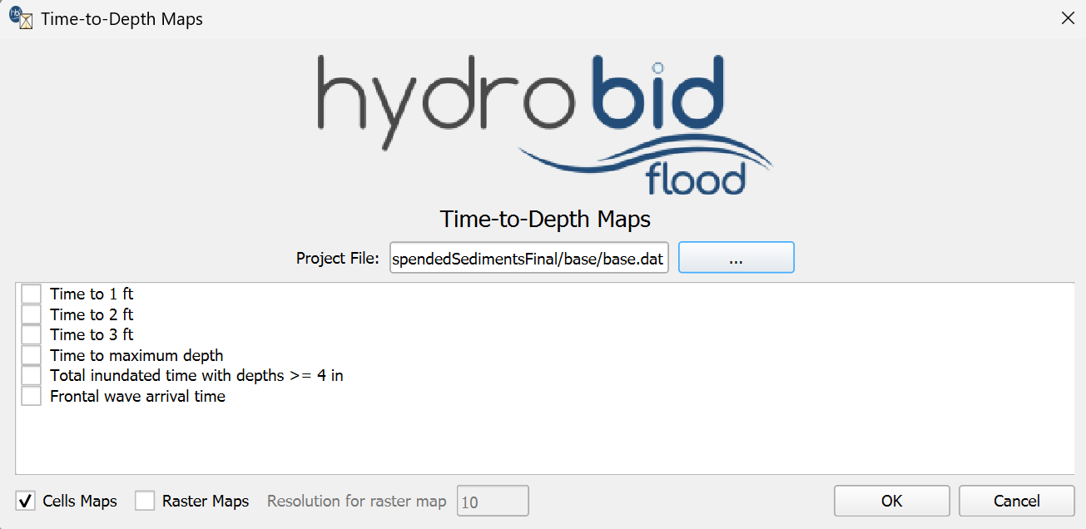Image resolution: width=1086 pixels, height=529 pixels.
Task: Click the Project File path field
Action: 529,258
